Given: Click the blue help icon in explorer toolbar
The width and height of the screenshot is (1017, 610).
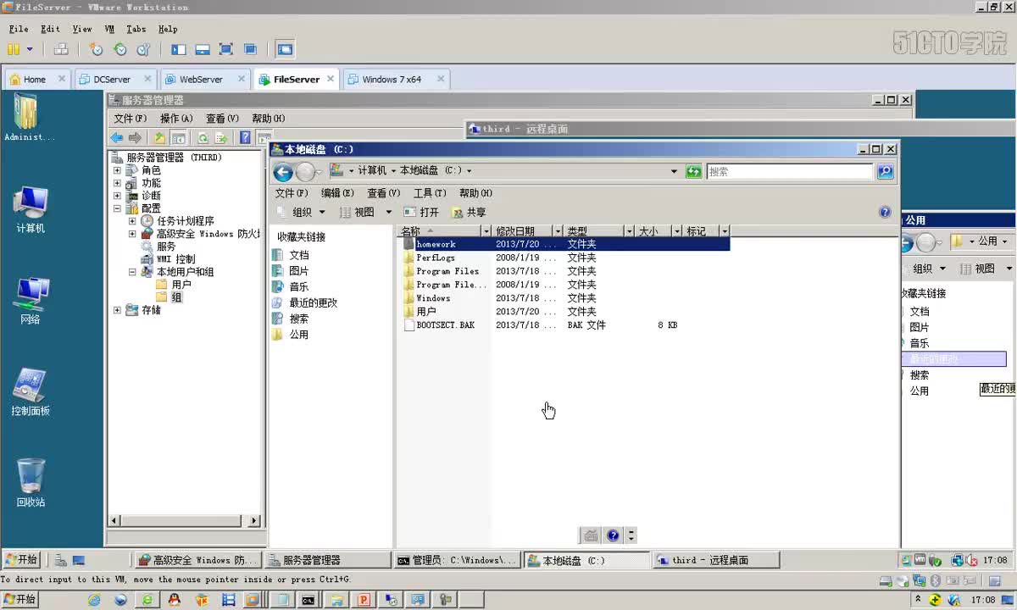Looking at the screenshot, I should 885,212.
